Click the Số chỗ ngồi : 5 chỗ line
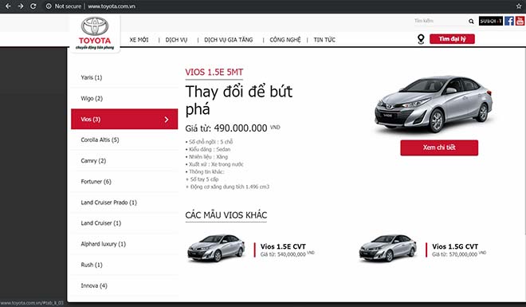 pyautogui.click(x=209, y=142)
